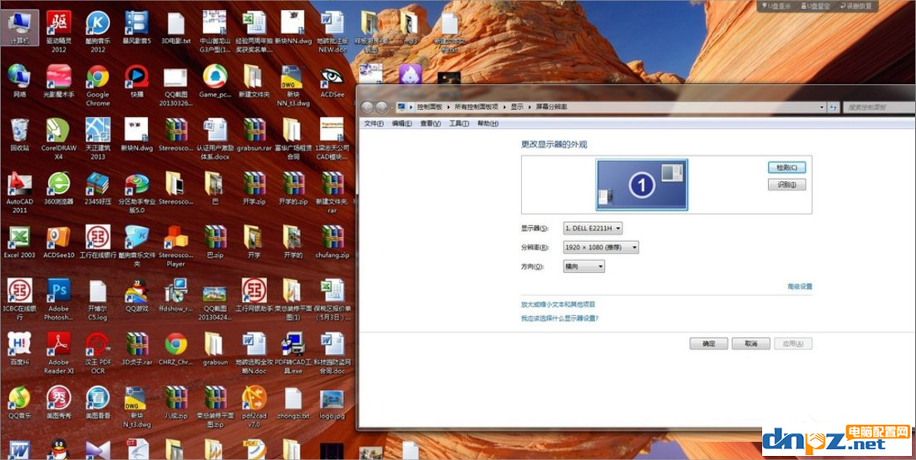Open the 显示器 DELL E2211H dropdown
916x460 pixels.
coord(593,228)
